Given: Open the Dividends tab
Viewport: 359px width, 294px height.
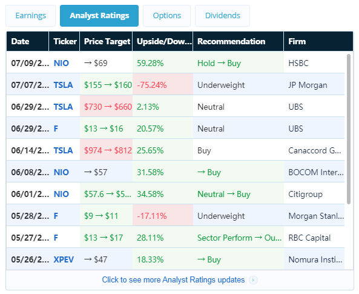Looking at the screenshot, I should pos(222,16).
